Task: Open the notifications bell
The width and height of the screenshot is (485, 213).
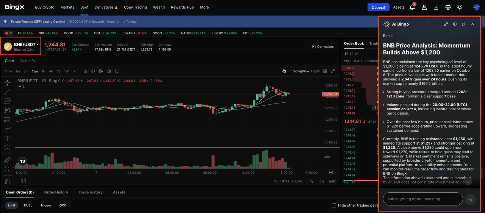Action: (x=412, y=7)
